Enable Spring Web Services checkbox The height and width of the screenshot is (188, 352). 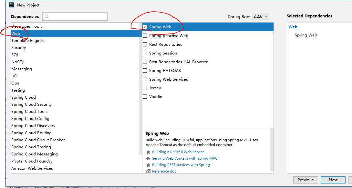(145, 79)
